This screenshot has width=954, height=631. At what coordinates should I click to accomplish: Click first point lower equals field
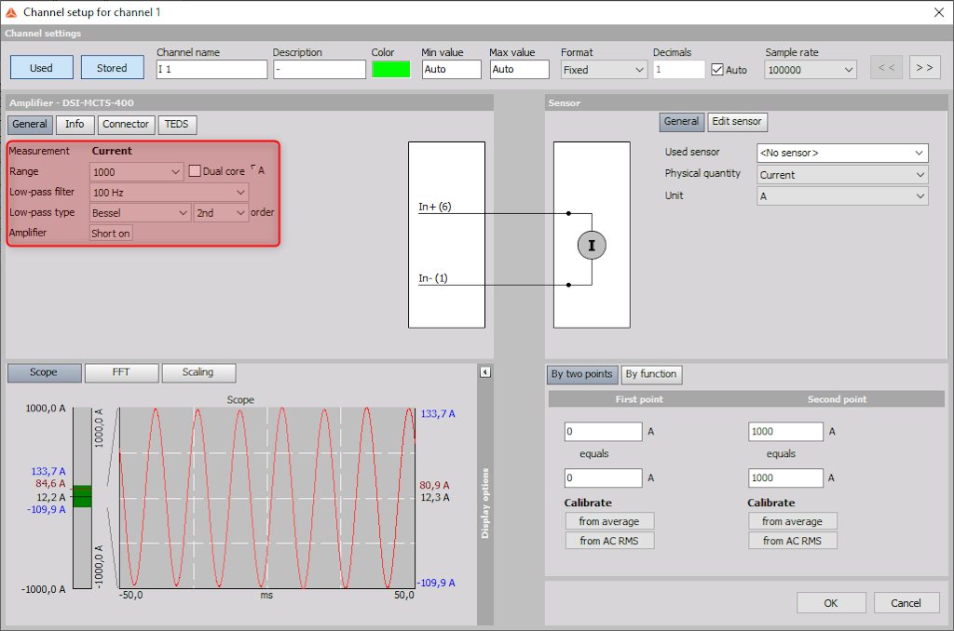604,477
